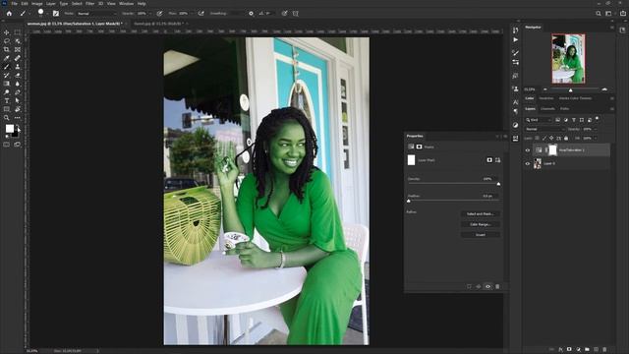Click the search icon at top right
Viewport: 629px width, 354px height.
pyautogui.click(x=599, y=13)
